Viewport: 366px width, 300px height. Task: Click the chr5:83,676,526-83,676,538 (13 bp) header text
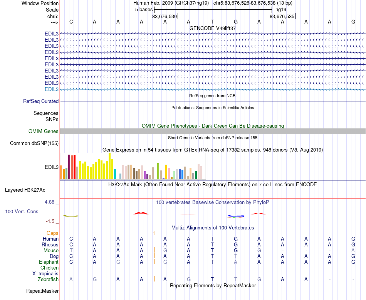coord(253,3)
